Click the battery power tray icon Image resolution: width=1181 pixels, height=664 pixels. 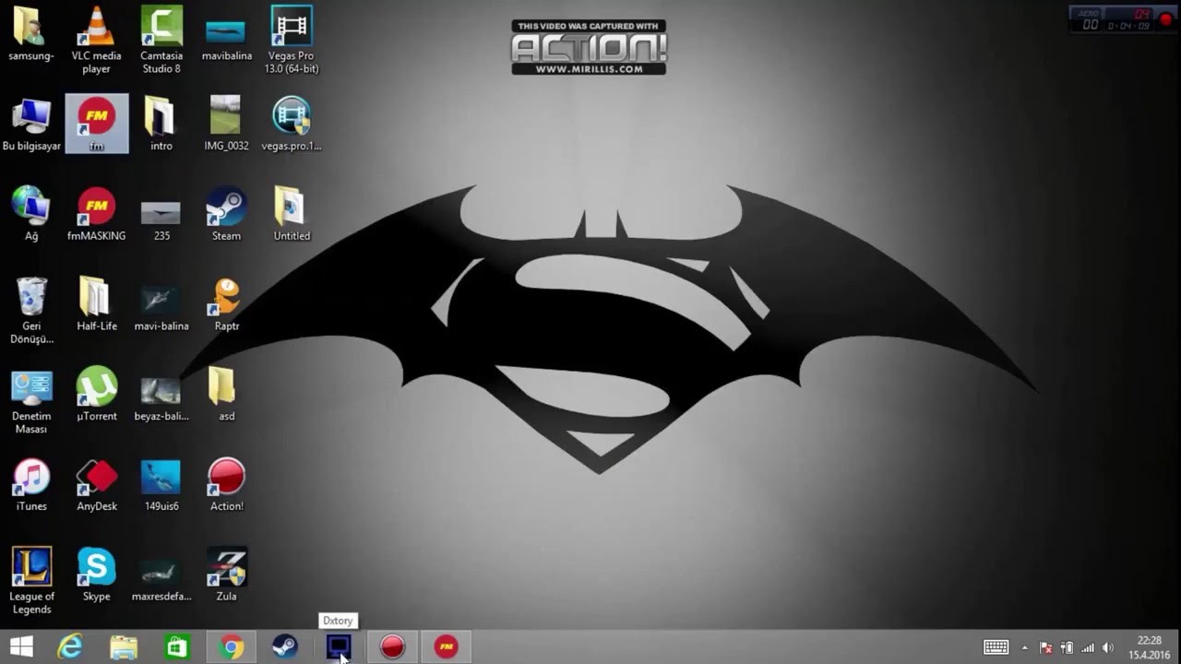[1068, 647]
